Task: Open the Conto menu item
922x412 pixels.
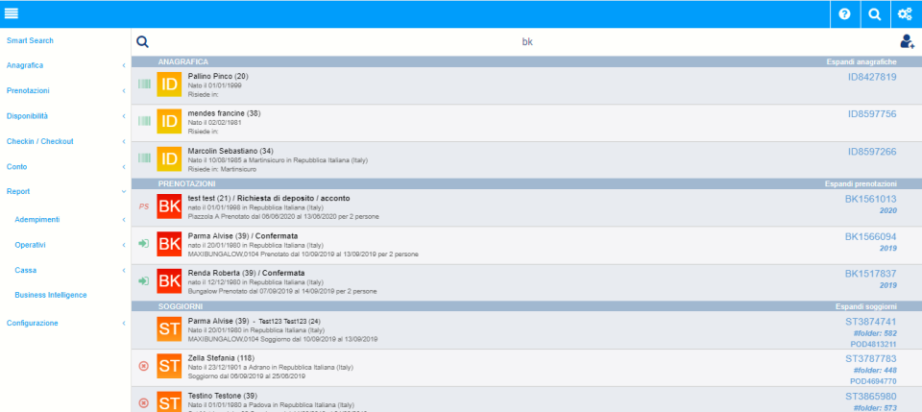Action: (x=17, y=167)
